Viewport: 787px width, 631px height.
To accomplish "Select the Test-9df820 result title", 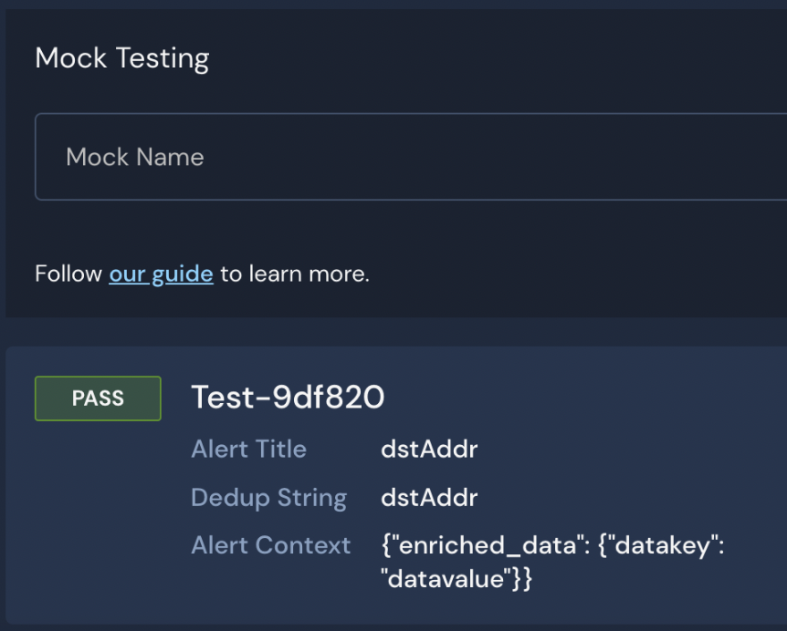I will click(288, 398).
